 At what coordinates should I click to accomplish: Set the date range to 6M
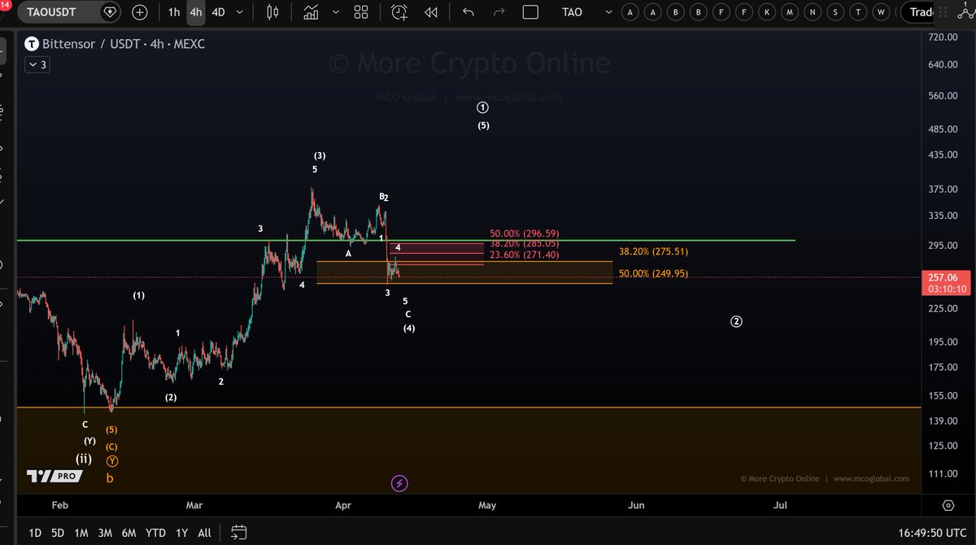pyautogui.click(x=129, y=533)
